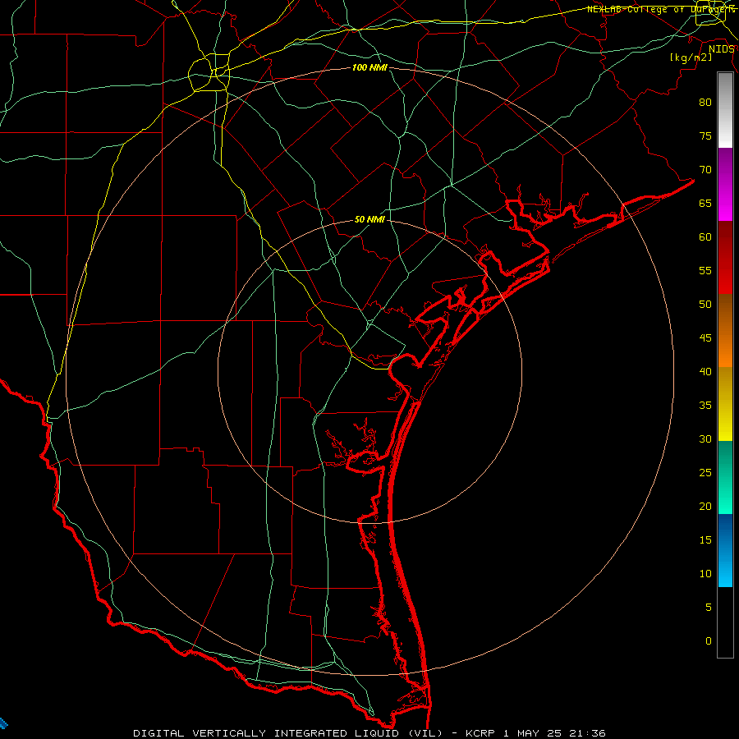
Task: Click the "30" value on the color scale
Action: 705,438
